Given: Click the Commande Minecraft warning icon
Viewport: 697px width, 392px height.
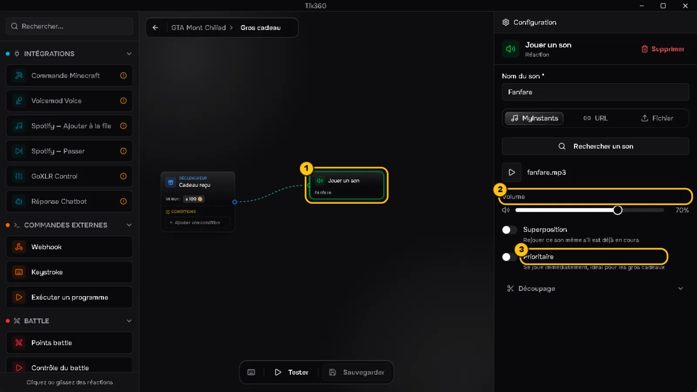Looking at the screenshot, I should pos(123,75).
